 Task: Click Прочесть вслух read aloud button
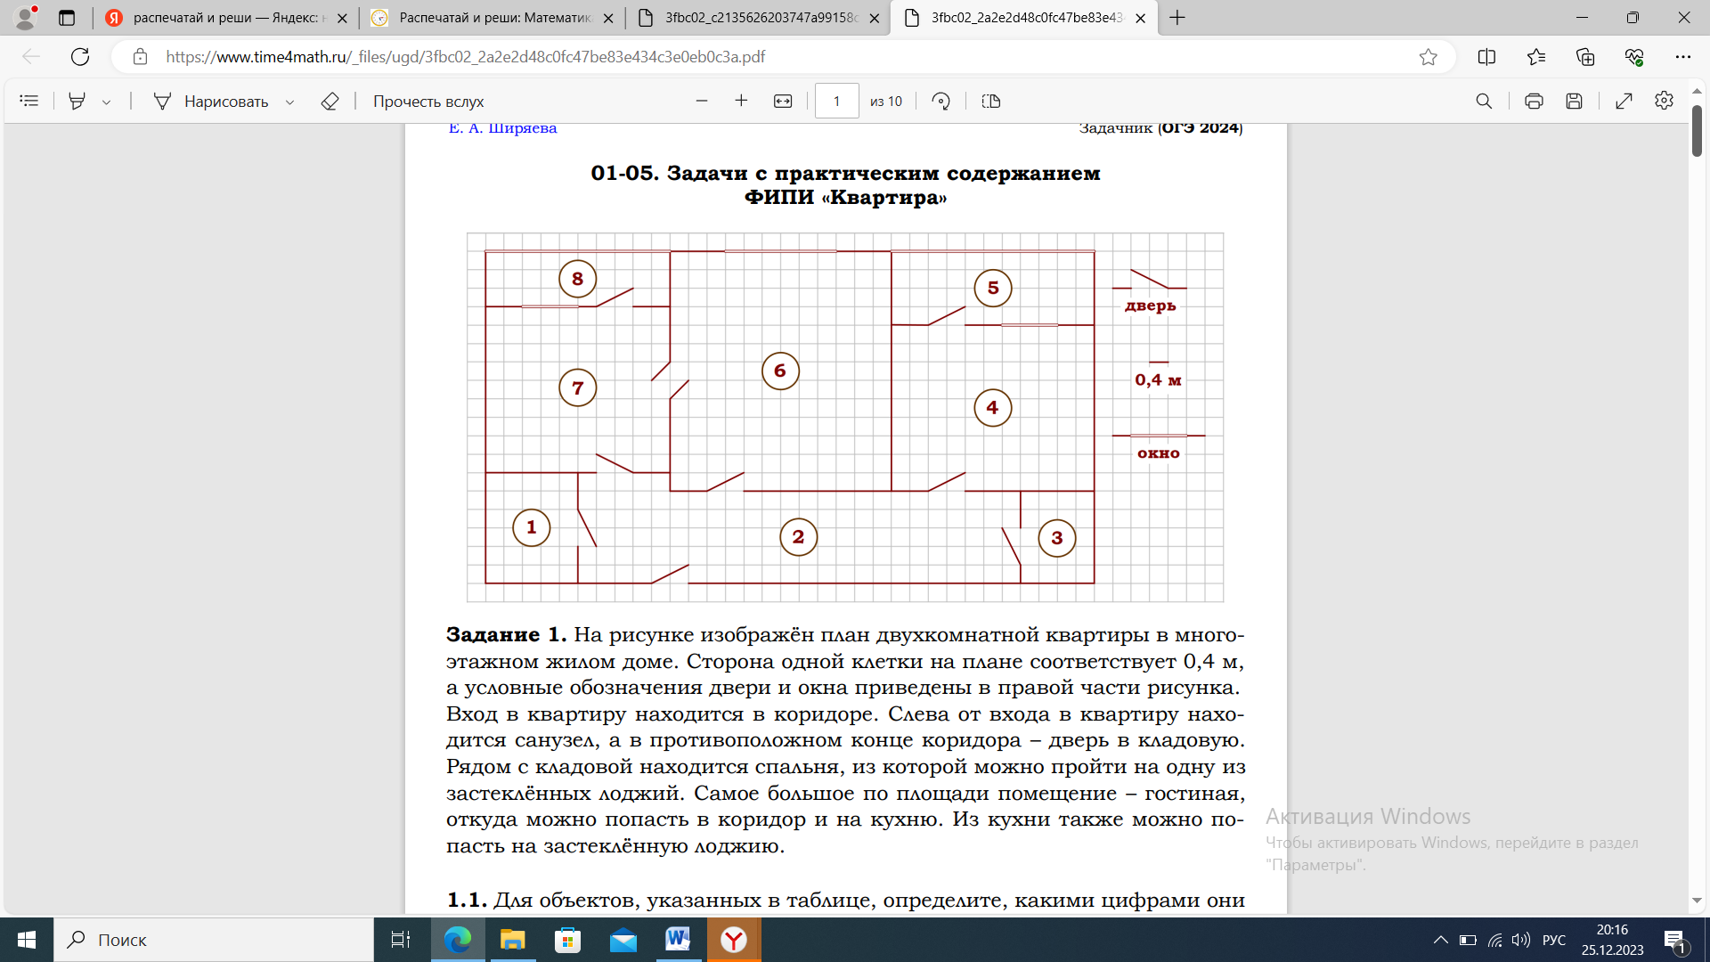coord(428,101)
